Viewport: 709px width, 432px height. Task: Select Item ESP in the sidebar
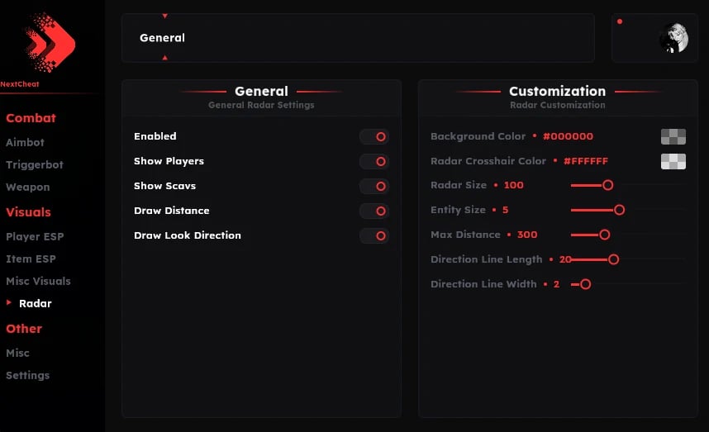click(31, 259)
